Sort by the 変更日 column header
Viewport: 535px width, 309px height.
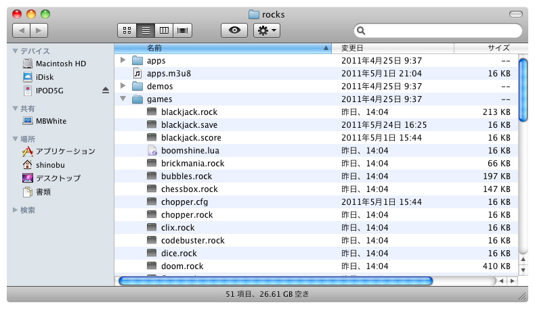pos(395,48)
